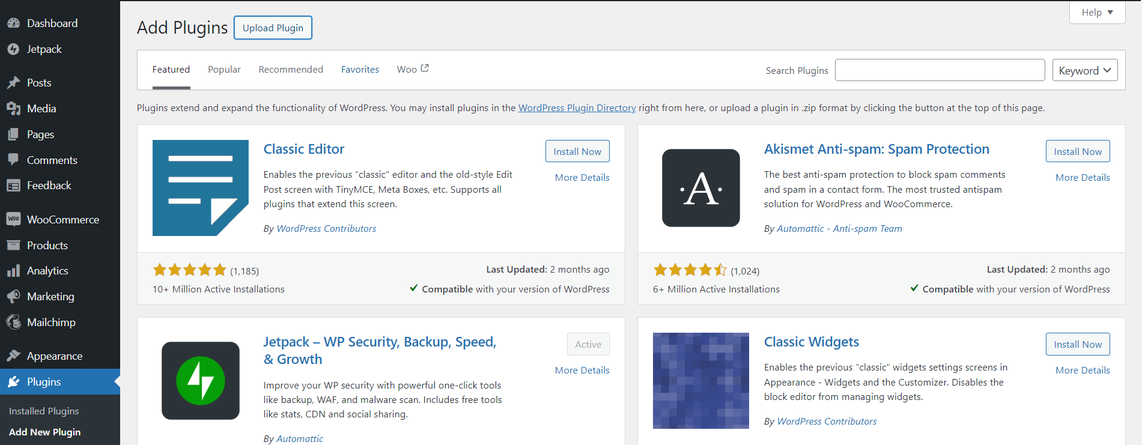Image resolution: width=1142 pixels, height=445 pixels.
Task: Open Installed Plugins submenu item
Action: click(x=44, y=411)
